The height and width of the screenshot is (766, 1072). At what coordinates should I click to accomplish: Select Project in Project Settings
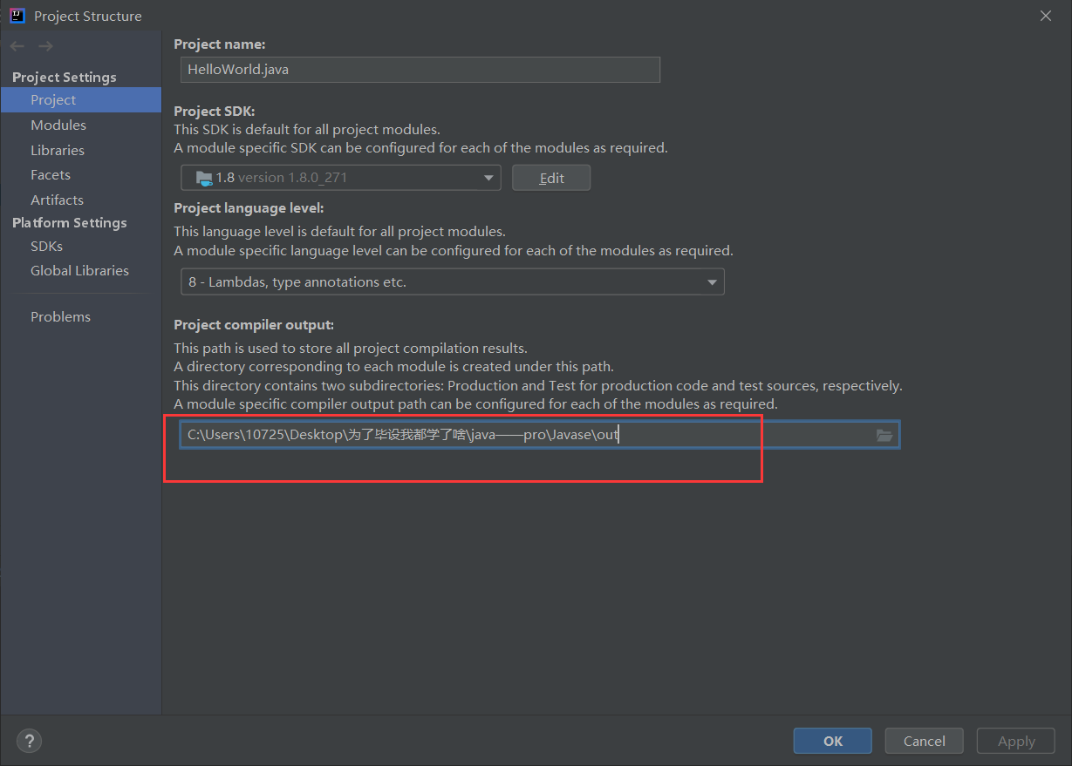coord(80,99)
